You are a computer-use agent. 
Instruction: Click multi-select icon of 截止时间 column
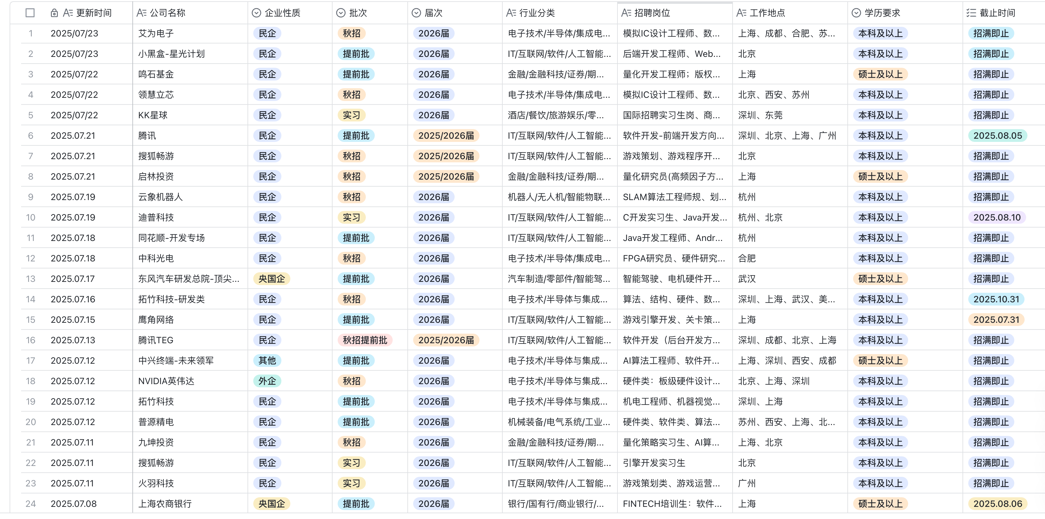coord(971,13)
